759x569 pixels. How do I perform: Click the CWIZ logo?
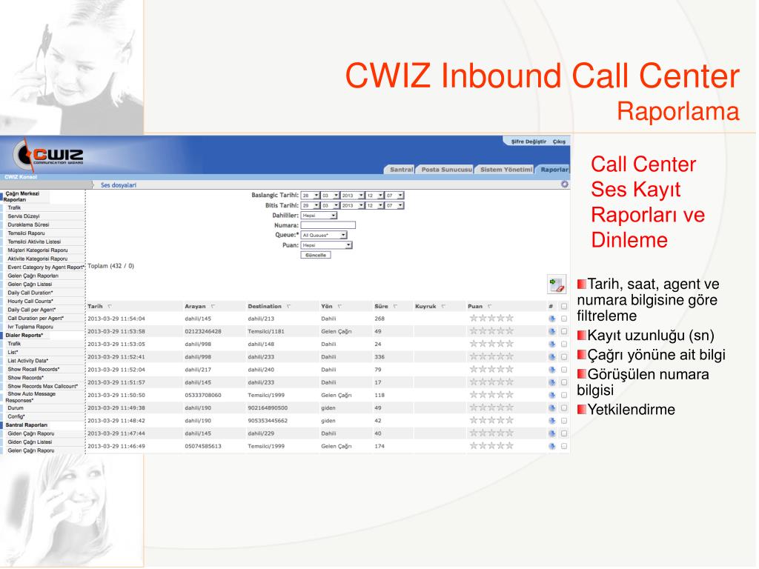(48, 155)
